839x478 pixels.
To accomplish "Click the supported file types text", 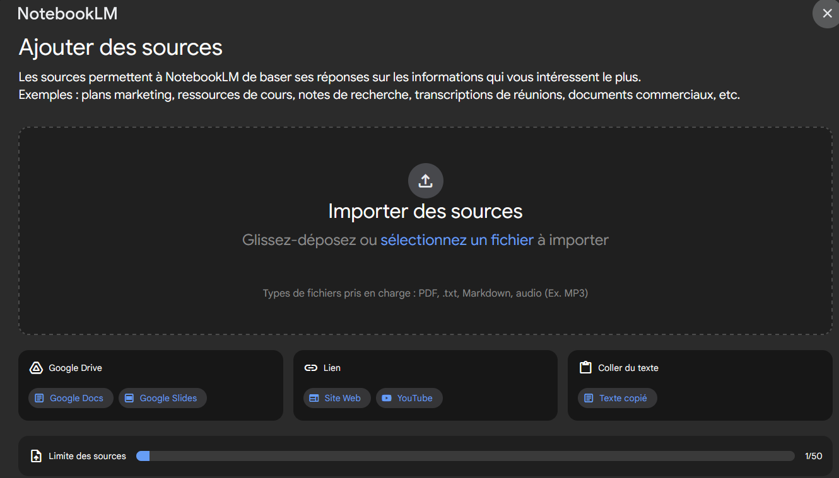I will 425,293.
